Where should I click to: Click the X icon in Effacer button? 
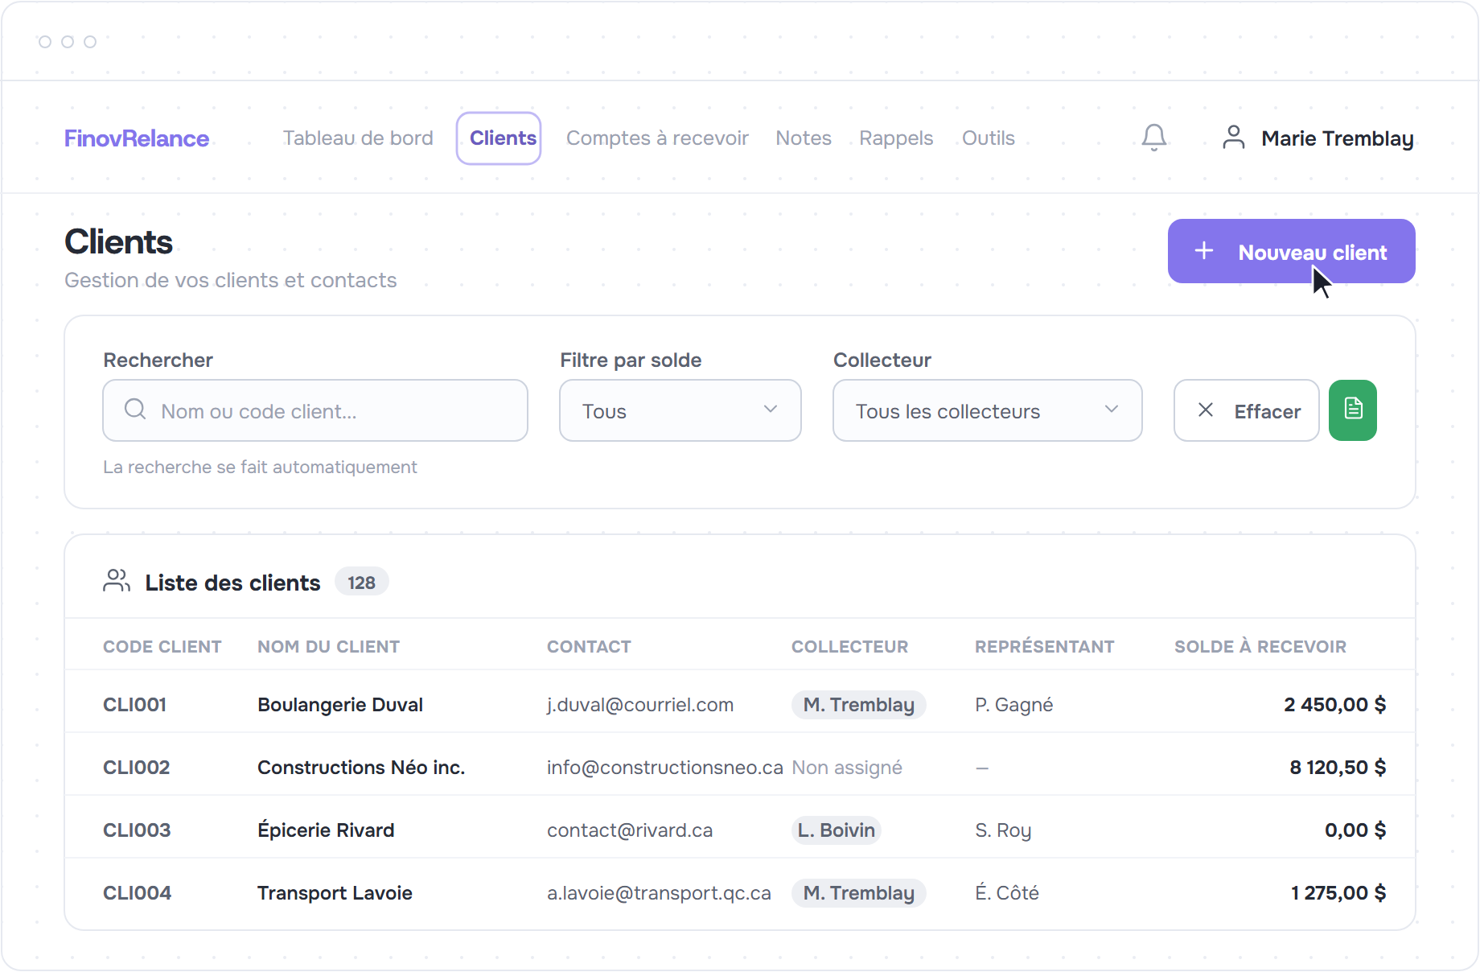tap(1206, 410)
